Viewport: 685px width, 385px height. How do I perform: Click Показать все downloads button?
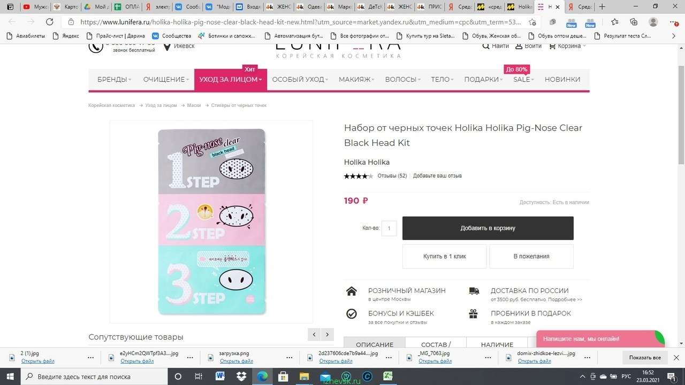[x=645, y=358]
